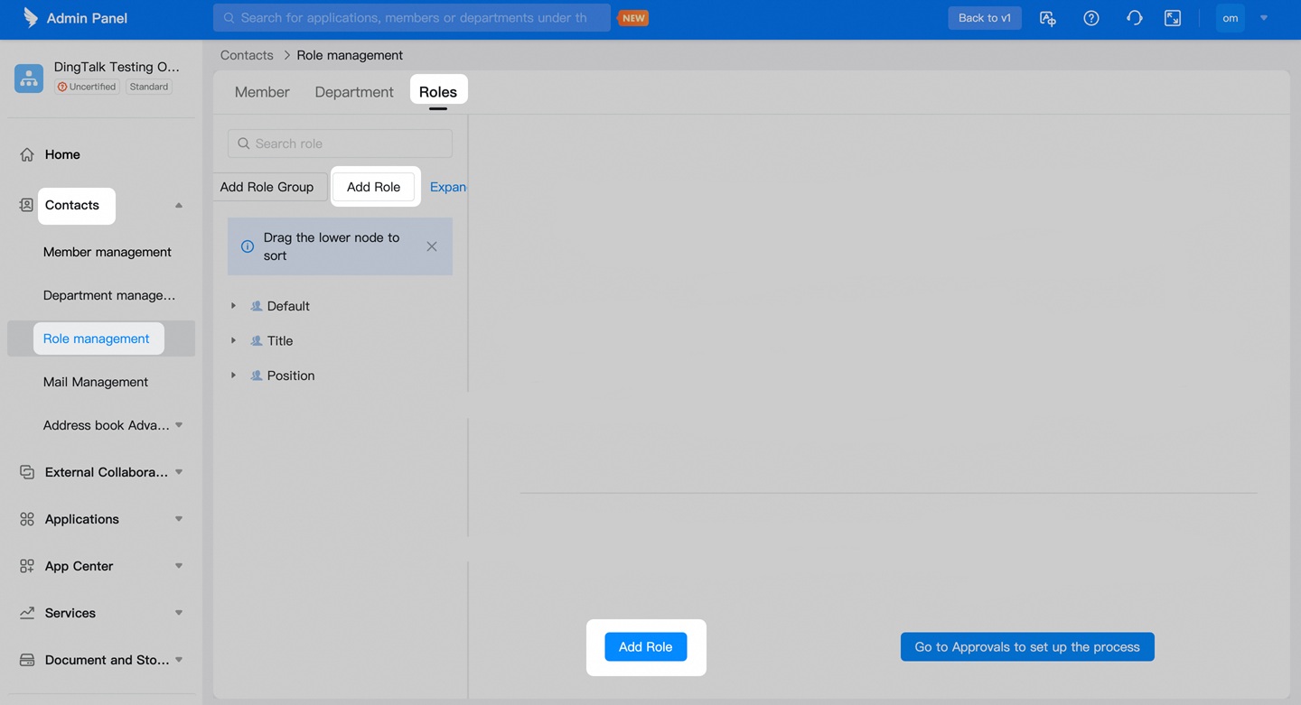Click the Contacts address book icon
The width and height of the screenshot is (1301, 705).
(x=26, y=205)
